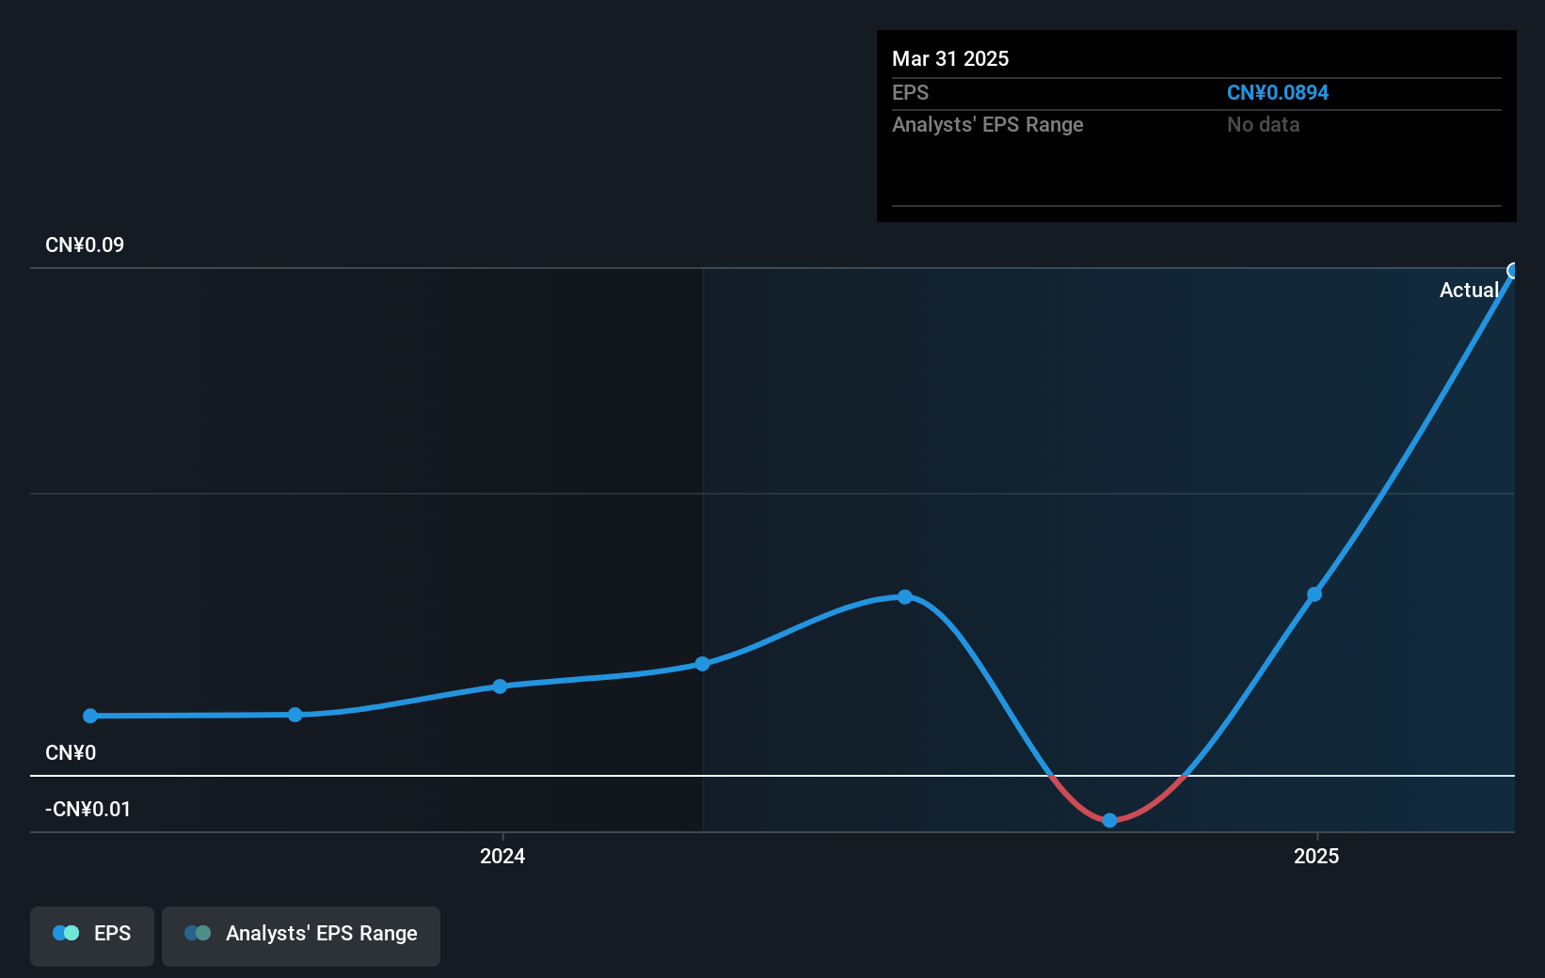Select the EPS point at shaded region start
Screen dimensions: 1545x978
pos(703,664)
